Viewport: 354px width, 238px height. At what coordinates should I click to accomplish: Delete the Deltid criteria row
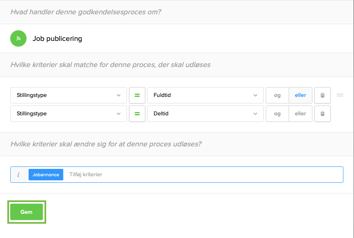click(x=322, y=114)
